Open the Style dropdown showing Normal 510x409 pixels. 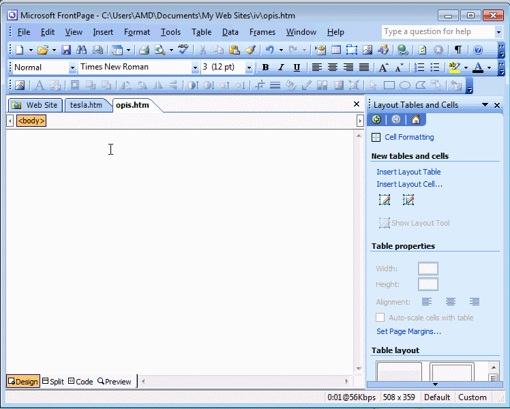(x=72, y=67)
